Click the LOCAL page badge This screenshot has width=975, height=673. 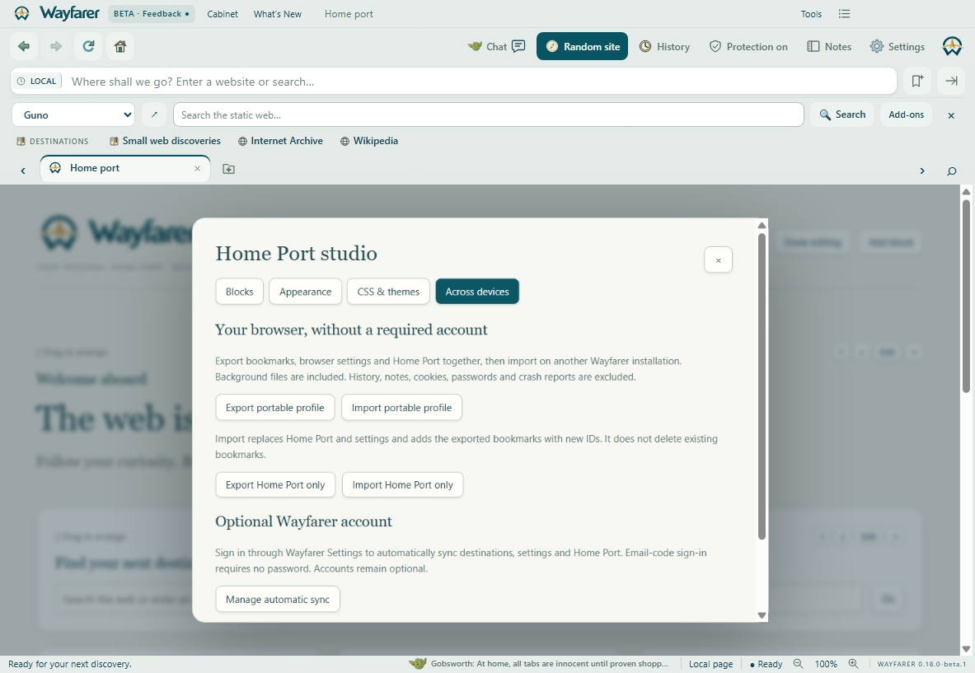click(37, 82)
